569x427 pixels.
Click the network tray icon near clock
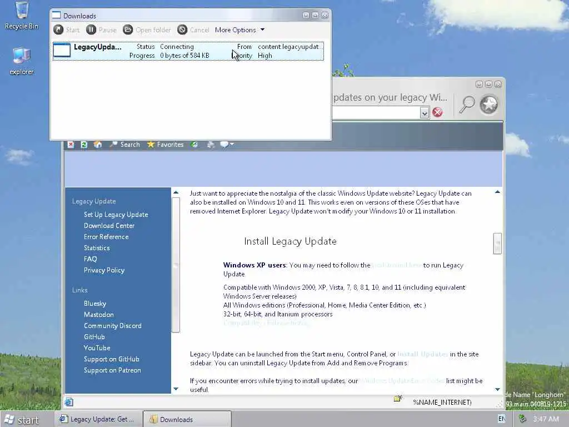522,419
